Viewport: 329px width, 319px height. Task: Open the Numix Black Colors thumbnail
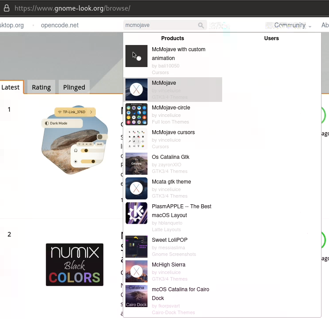point(75,265)
